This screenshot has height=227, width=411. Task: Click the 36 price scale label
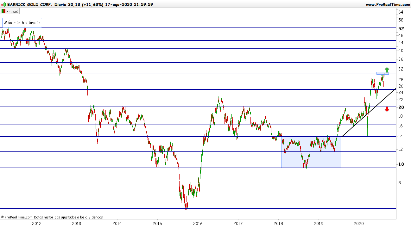click(401, 59)
